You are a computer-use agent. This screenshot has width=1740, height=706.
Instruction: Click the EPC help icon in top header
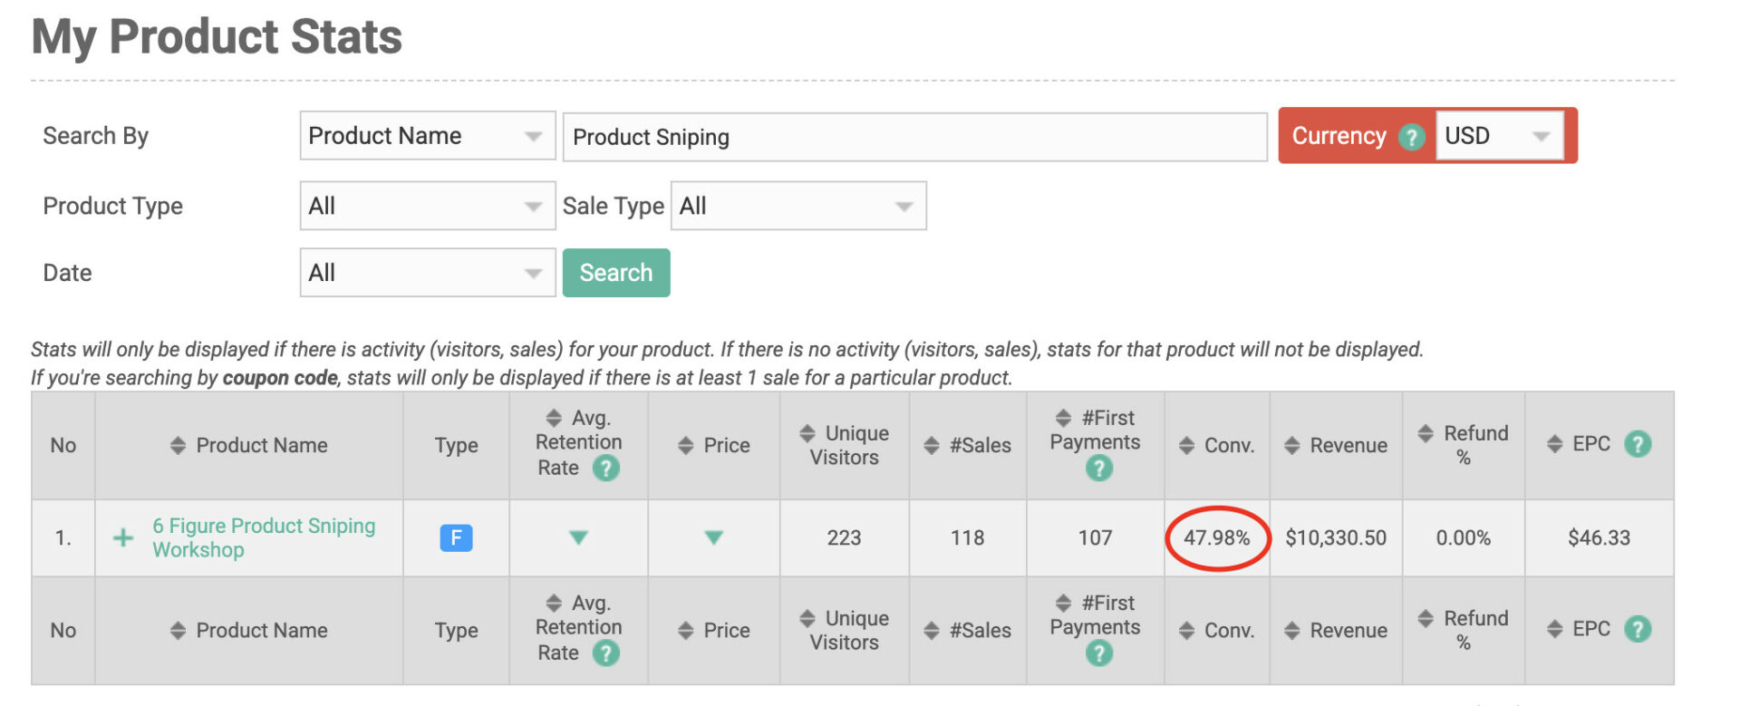(1637, 444)
